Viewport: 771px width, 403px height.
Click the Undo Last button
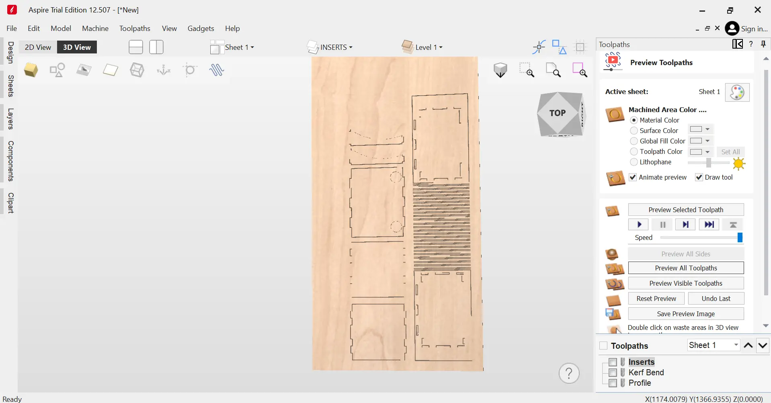pos(716,299)
